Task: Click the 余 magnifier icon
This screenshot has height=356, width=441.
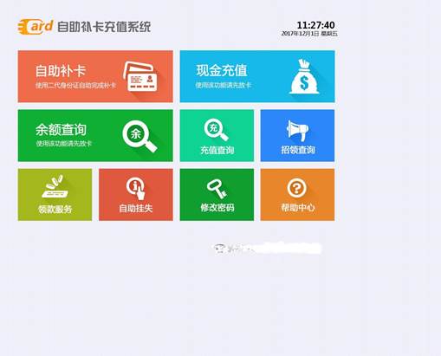Action: pyautogui.click(x=139, y=136)
